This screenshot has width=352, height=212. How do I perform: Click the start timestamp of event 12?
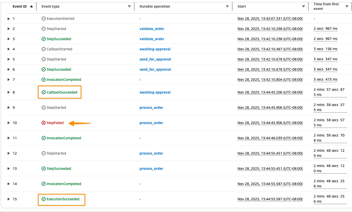point(270,153)
